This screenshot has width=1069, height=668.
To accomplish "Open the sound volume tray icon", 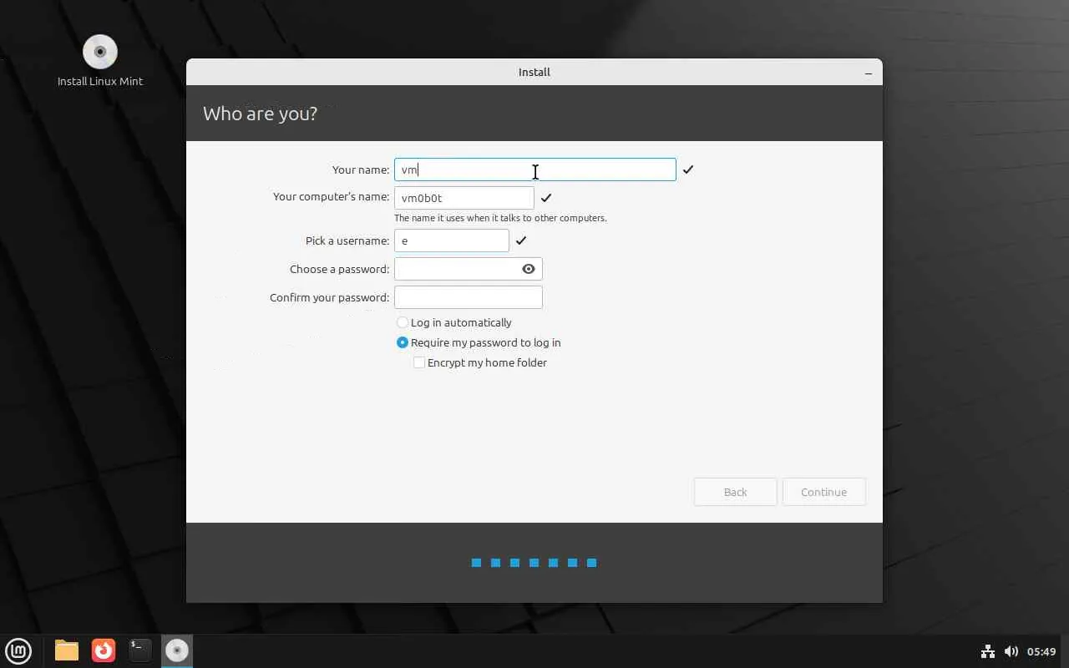I will tap(1011, 651).
